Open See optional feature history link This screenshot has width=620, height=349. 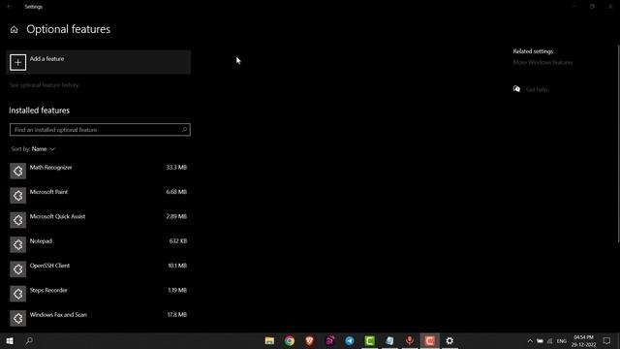[44, 85]
